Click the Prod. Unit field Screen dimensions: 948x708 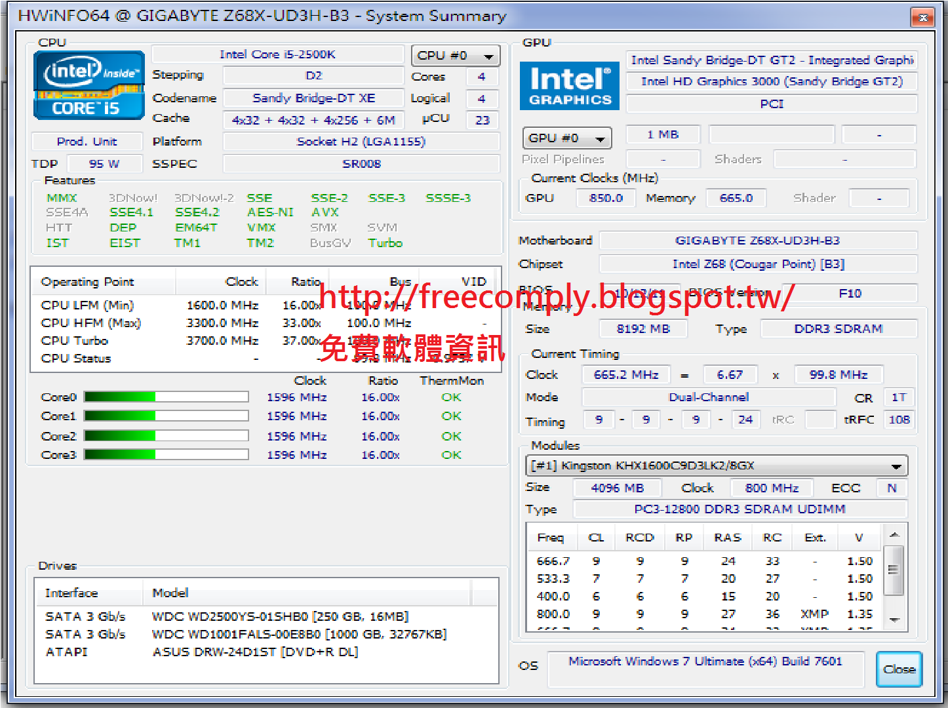click(x=87, y=142)
